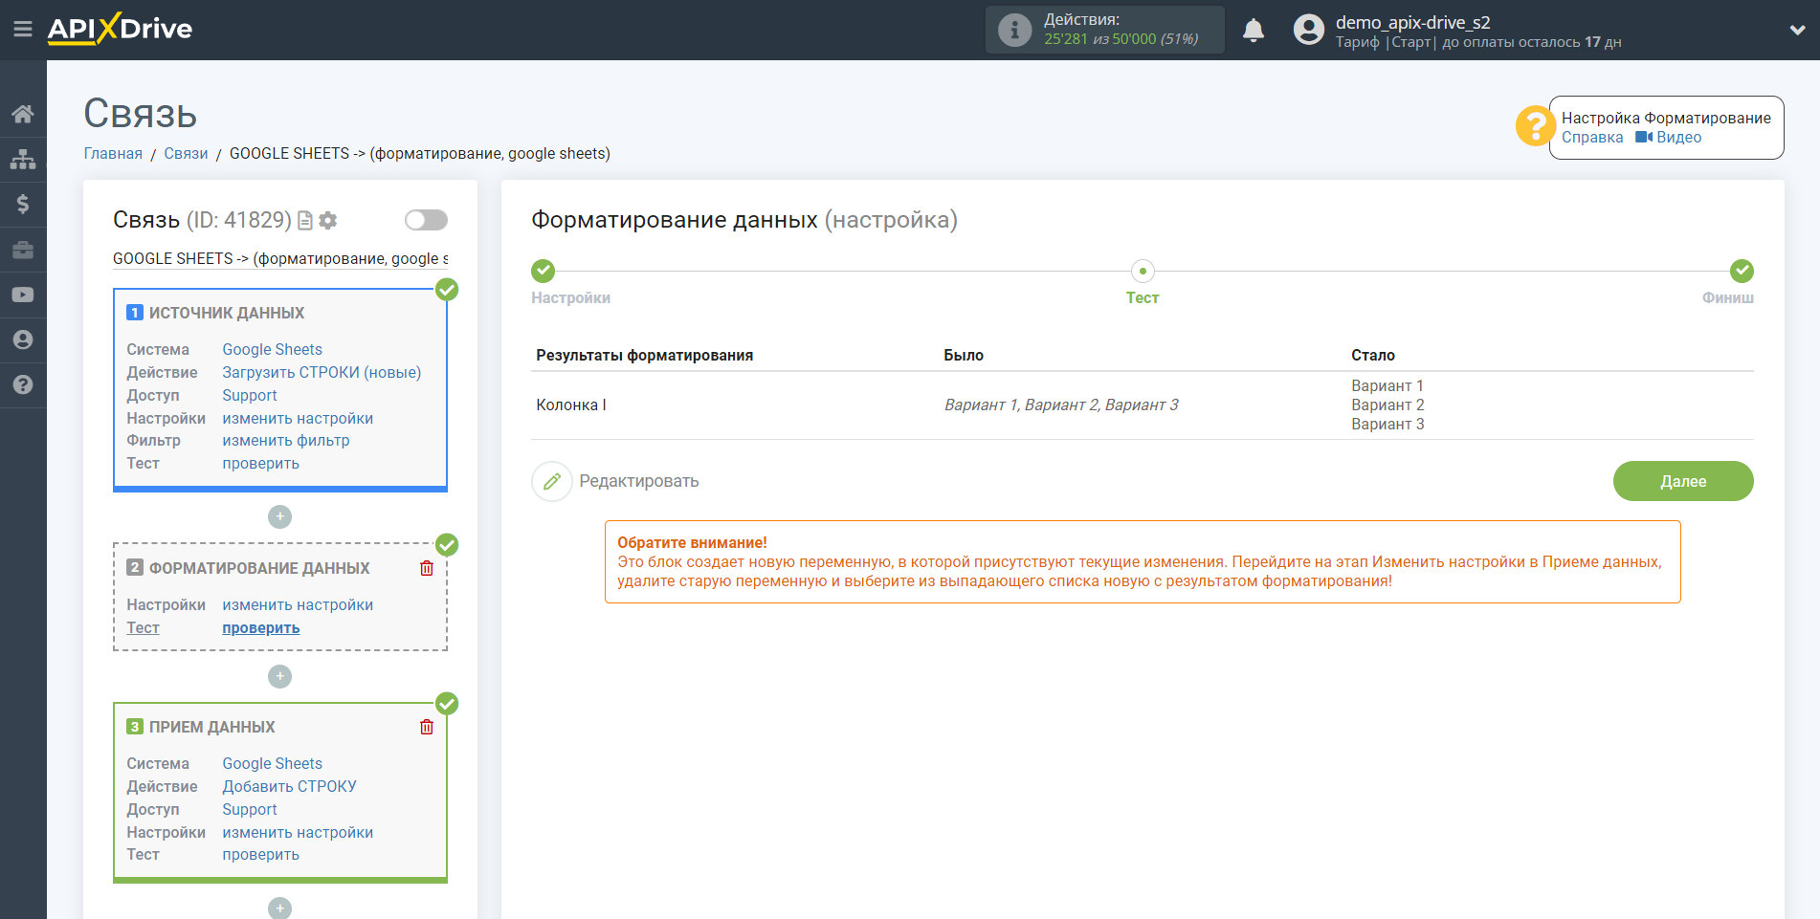Click Загрузить СТРОКИ (новые) action link

[322, 372]
